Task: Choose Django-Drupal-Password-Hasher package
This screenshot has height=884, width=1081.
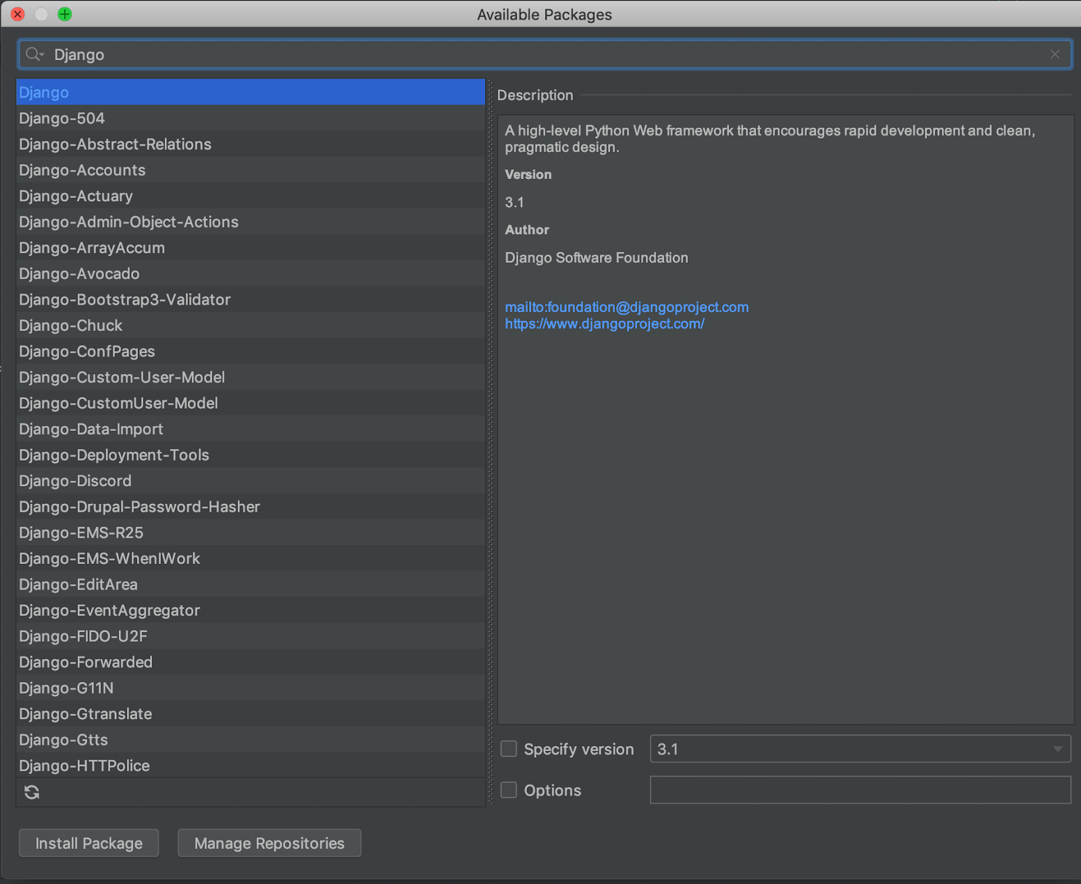Action: click(x=251, y=506)
